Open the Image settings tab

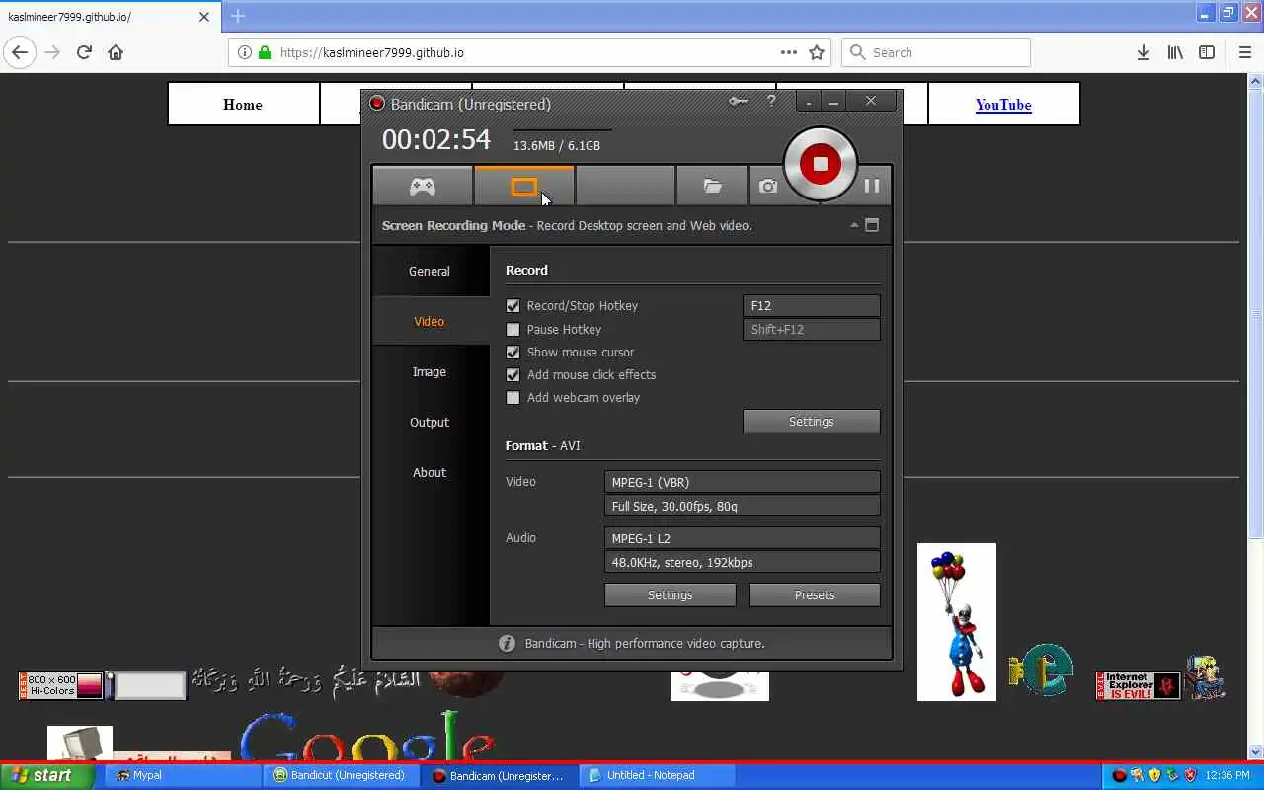click(430, 371)
